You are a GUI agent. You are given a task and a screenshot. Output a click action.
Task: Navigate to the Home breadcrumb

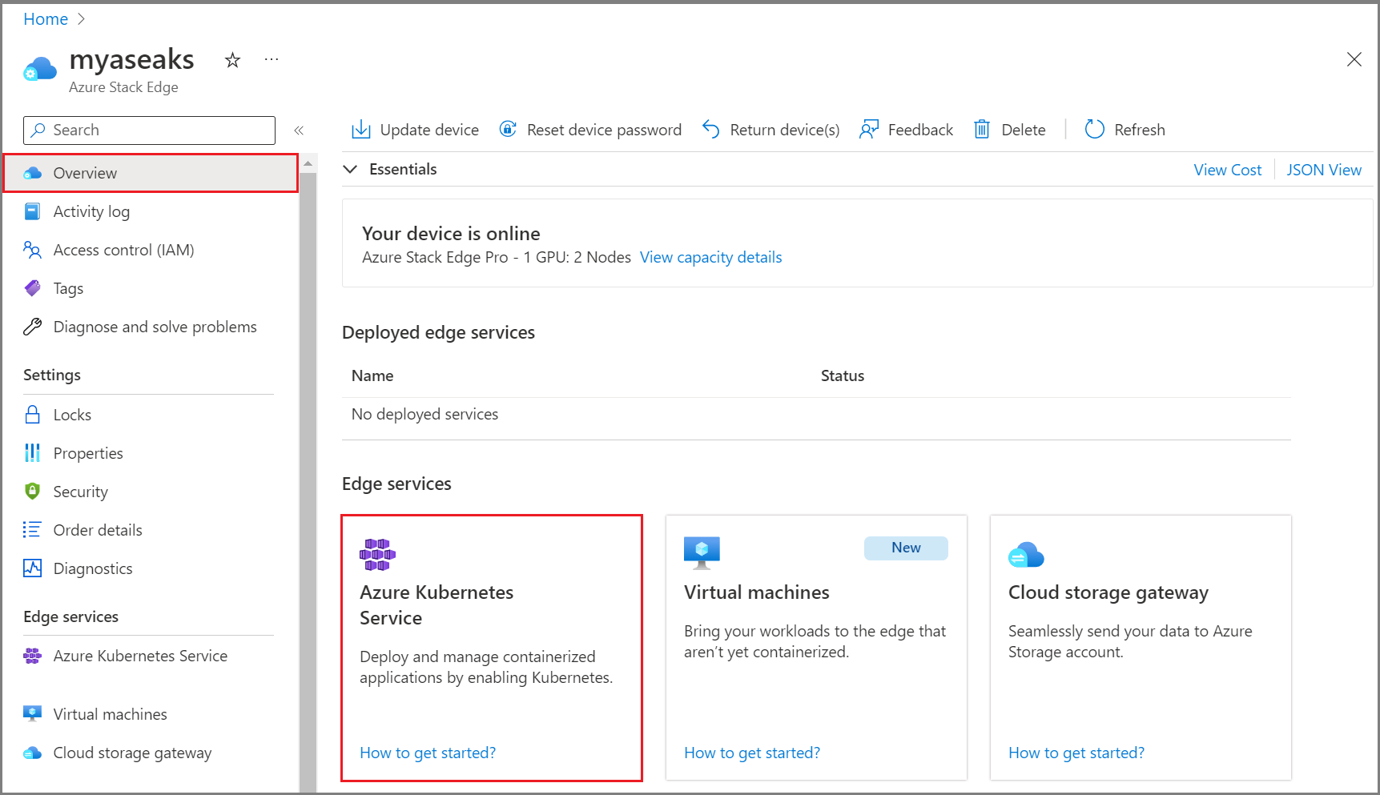tap(46, 19)
